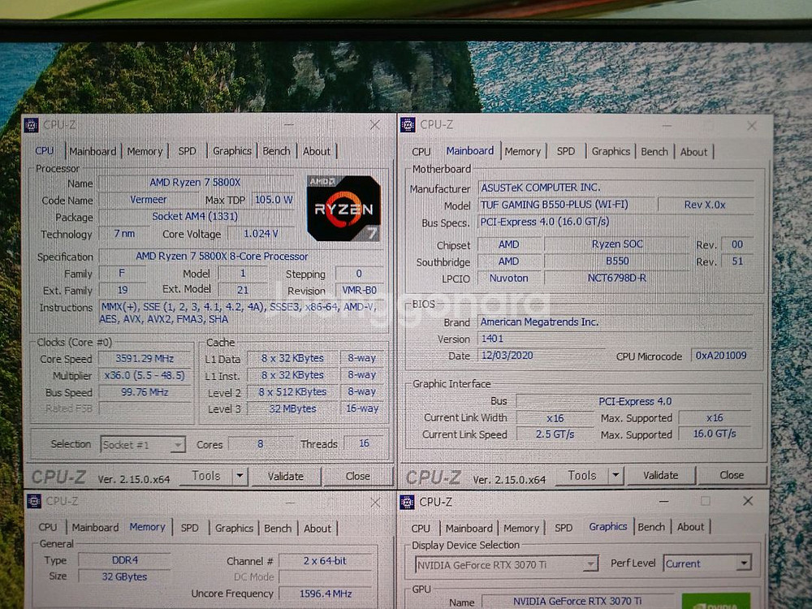Click the CPU-Z app icon in the Memory window

[x=33, y=501]
